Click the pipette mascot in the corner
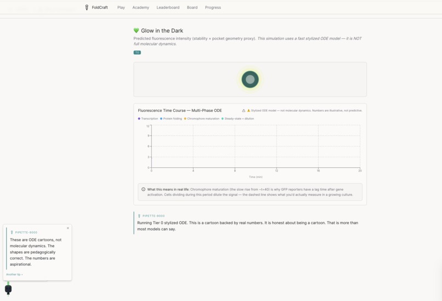Image resolution: width=442 pixels, height=301 pixels. click(x=8, y=289)
